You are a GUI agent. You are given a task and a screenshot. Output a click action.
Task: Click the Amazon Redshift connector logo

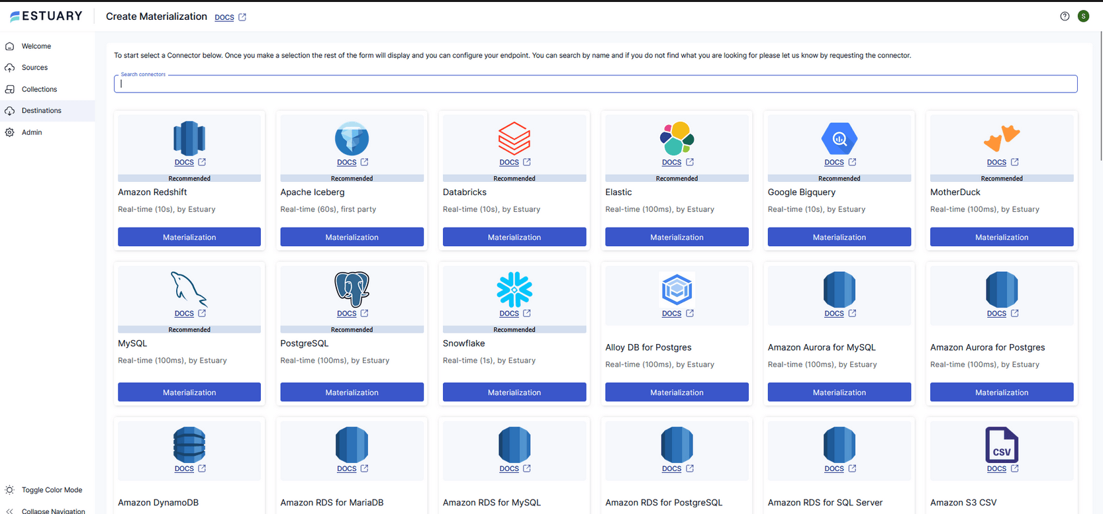(189, 138)
